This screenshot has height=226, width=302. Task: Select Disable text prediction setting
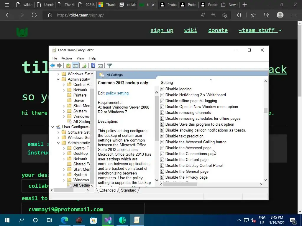coord(184,136)
